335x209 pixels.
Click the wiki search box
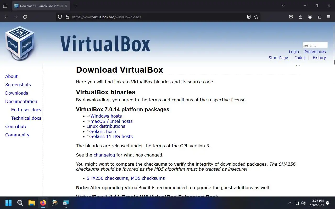tap(315, 45)
